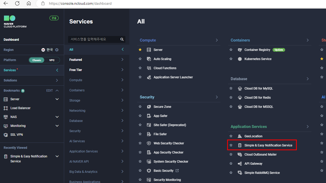Unfavorite Server using its yellow star
This screenshot has height=183, width=326.
pos(140,50)
